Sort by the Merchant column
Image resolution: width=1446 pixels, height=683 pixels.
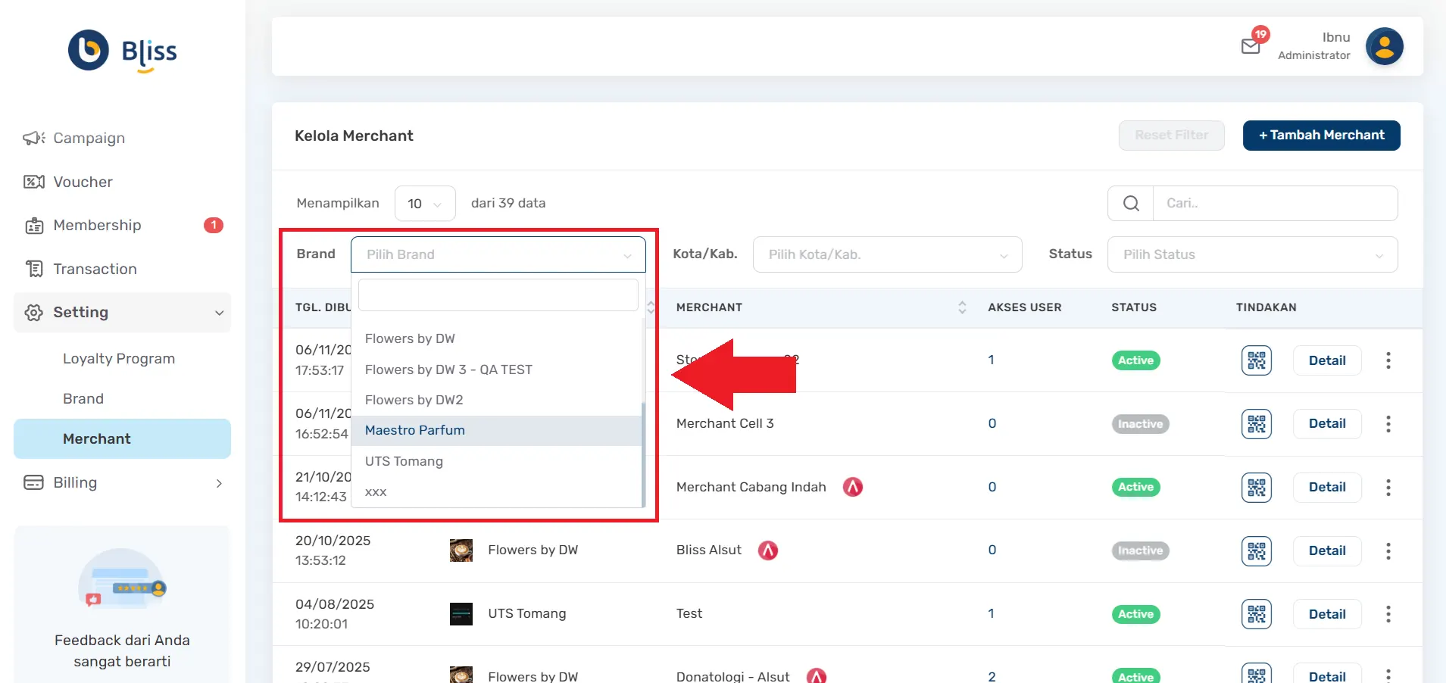(961, 307)
